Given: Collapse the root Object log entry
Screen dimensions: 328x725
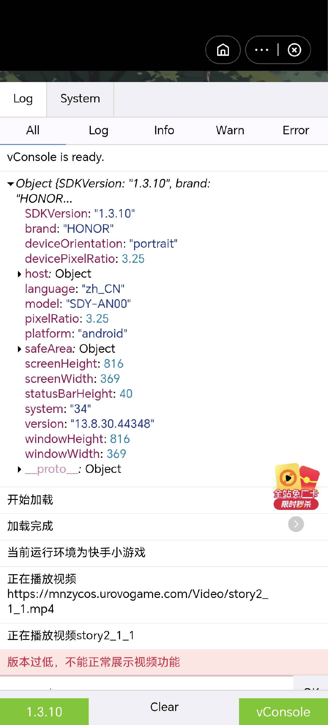Looking at the screenshot, I should coord(11,184).
